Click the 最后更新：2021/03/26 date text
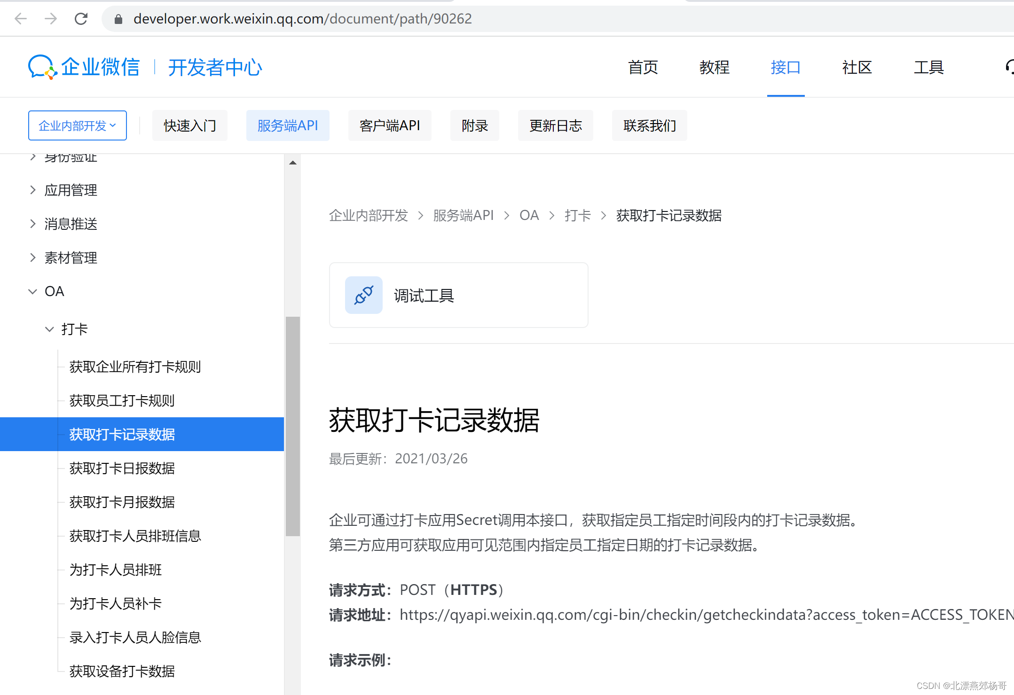This screenshot has width=1014, height=695. (398, 459)
